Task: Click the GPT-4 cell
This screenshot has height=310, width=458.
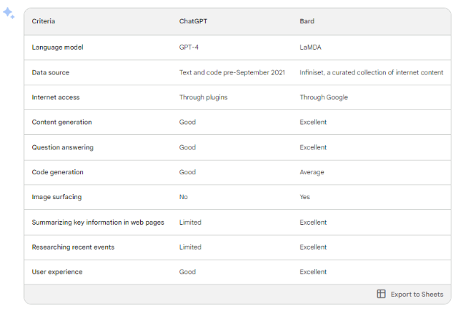Action: click(189, 47)
